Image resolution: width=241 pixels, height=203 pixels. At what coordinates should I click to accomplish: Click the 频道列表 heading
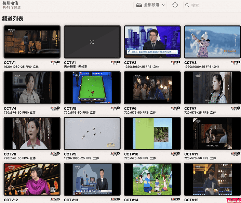[13, 18]
